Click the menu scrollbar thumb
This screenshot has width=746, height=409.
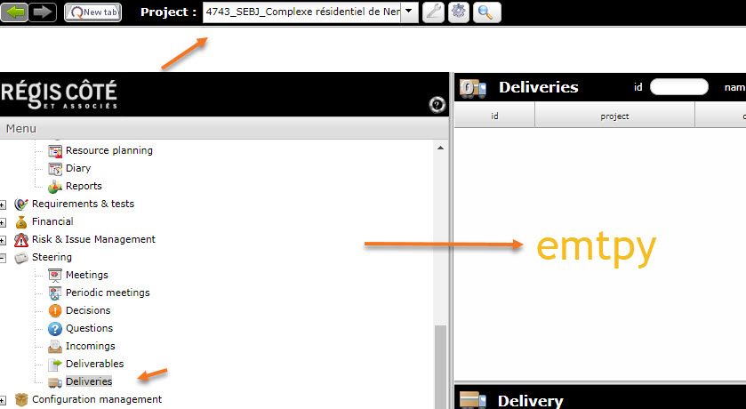tap(440, 366)
